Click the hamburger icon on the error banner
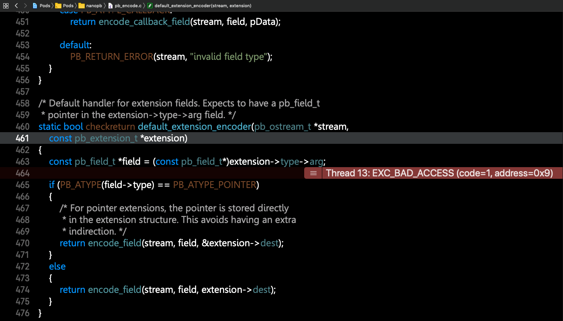563x321 pixels. pos(313,173)
